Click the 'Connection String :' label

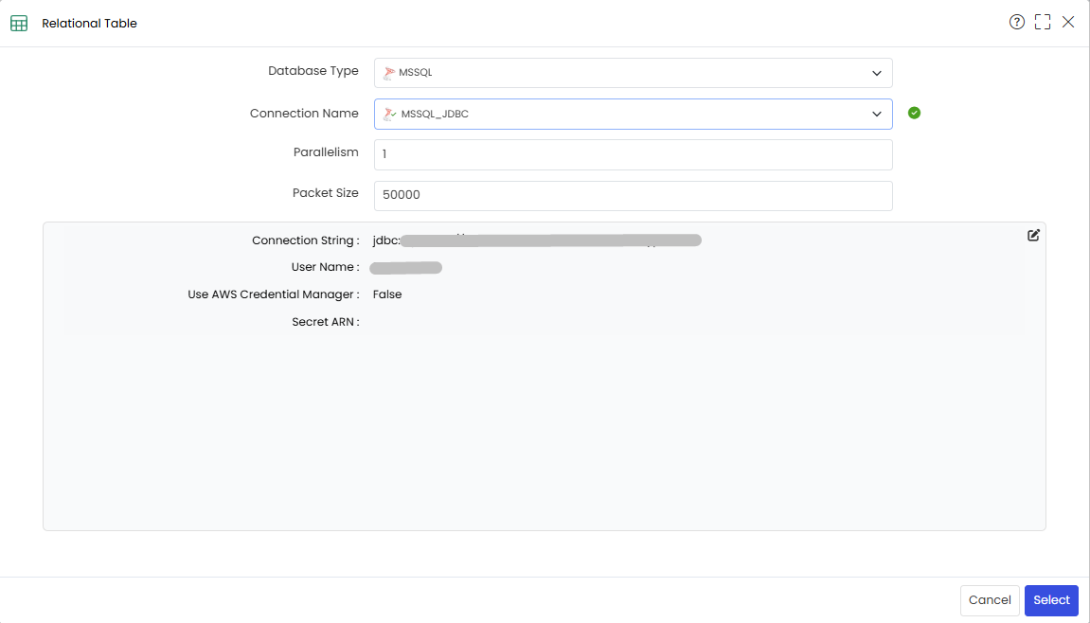pos(305,240)
